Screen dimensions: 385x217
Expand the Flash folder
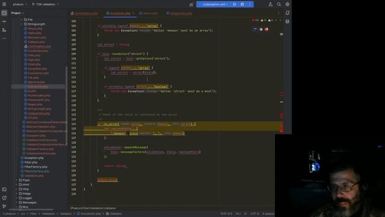click(x=16, y=180)
